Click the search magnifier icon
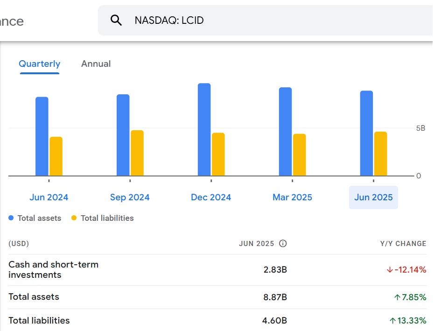This screenshot has width=434, height=331. pos(116,20)
